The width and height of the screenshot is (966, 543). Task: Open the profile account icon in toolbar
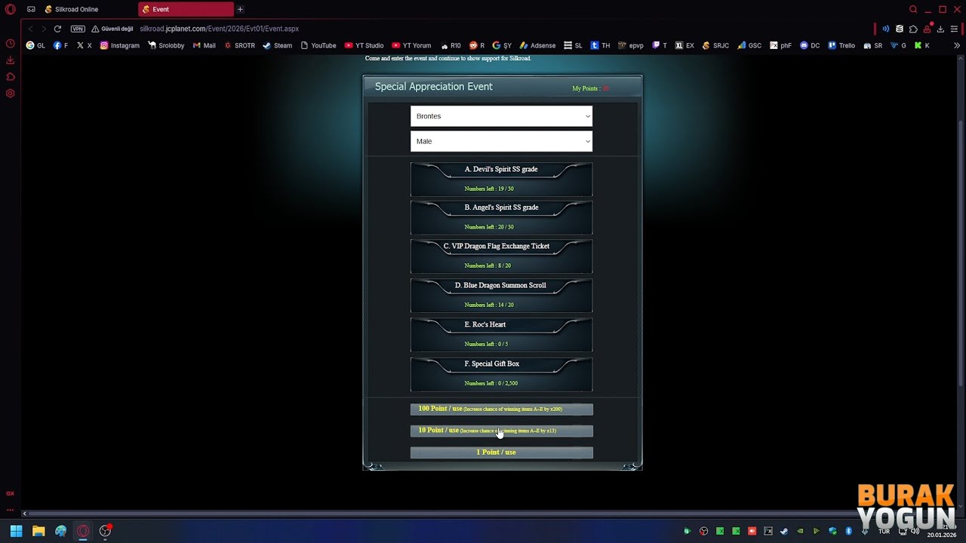click(927, 29)
